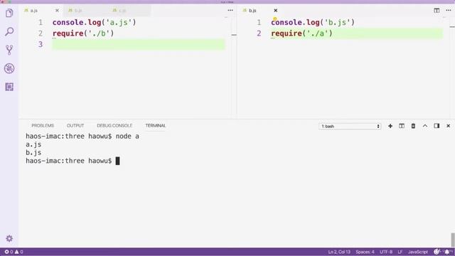Viewport: 455px width, 256px height.
Task: Close the a.js editor tab
Action: pyautogui.click(x=57, y=11)
